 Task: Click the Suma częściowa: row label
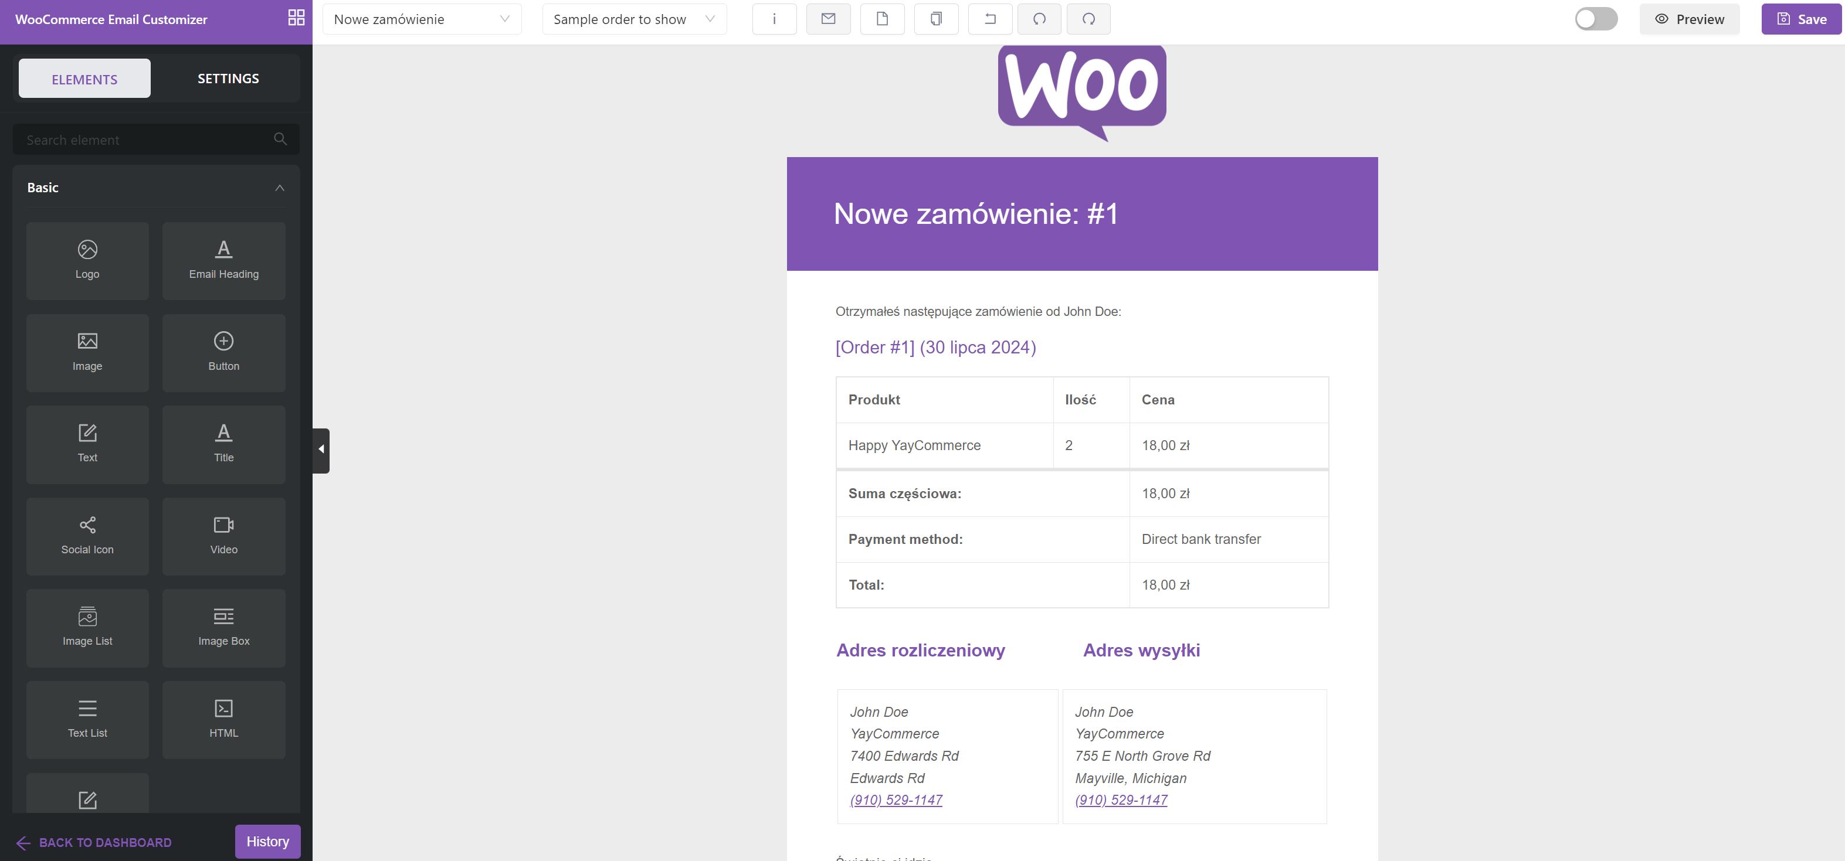click(x=904, y=493)
